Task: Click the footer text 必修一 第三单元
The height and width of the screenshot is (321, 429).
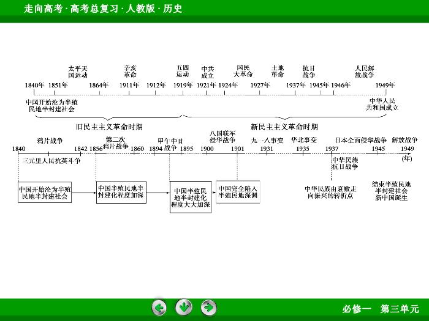Action: coord(381,309)
